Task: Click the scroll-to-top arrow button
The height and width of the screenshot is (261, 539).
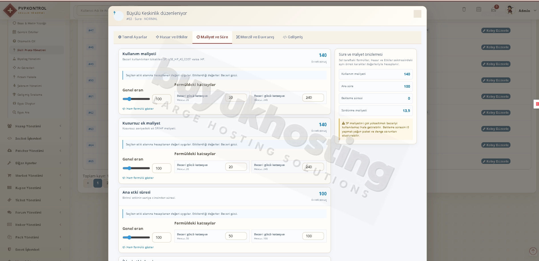Action: 533,251
